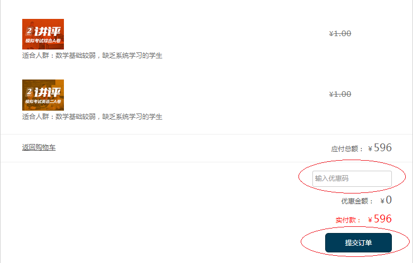Focus the 输入优惠码 coupon field
The image size is (413, 263).
click(x=352, y=178)
